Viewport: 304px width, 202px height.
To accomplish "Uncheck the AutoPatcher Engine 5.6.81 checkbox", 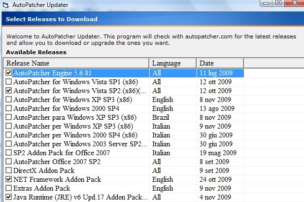I will click(x=8, y=73).
